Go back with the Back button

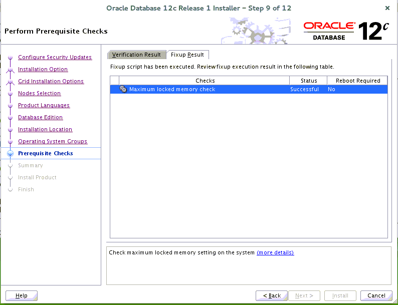(x=272, y=295)
